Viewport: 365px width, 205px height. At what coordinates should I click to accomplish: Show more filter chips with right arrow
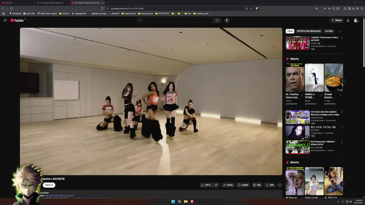[x=339, y=31]
